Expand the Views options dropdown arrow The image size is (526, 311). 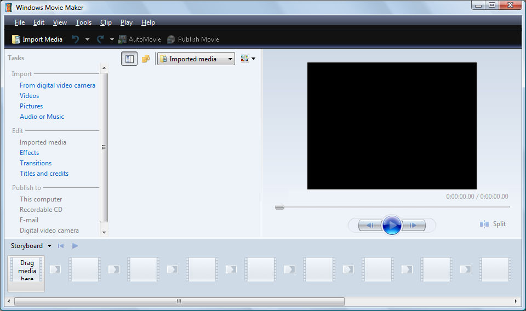pyautogui.click(x=253, y=59)
